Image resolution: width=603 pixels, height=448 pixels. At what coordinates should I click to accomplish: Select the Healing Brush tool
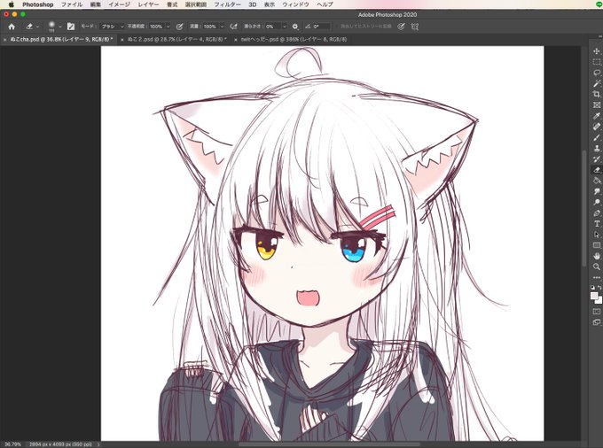[597, 127]
